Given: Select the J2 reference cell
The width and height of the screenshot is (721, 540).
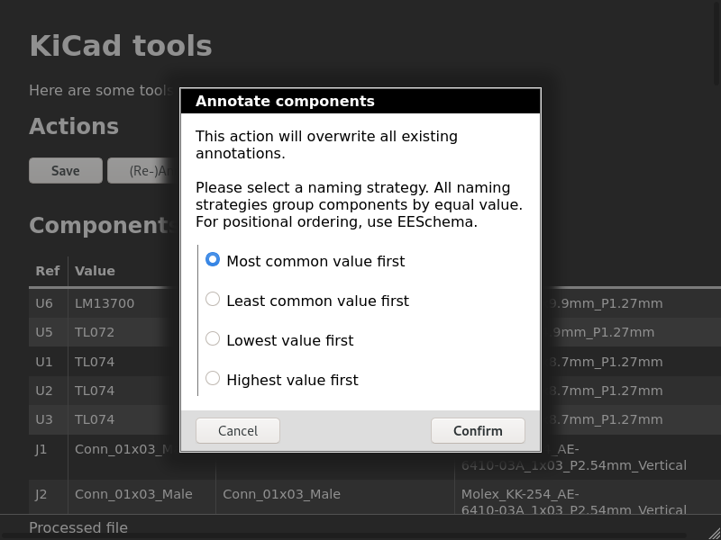Looking at the screenshot, I should (x=41, y=494).
